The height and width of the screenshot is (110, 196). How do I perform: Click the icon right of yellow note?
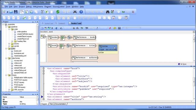[x=119, y=28]
